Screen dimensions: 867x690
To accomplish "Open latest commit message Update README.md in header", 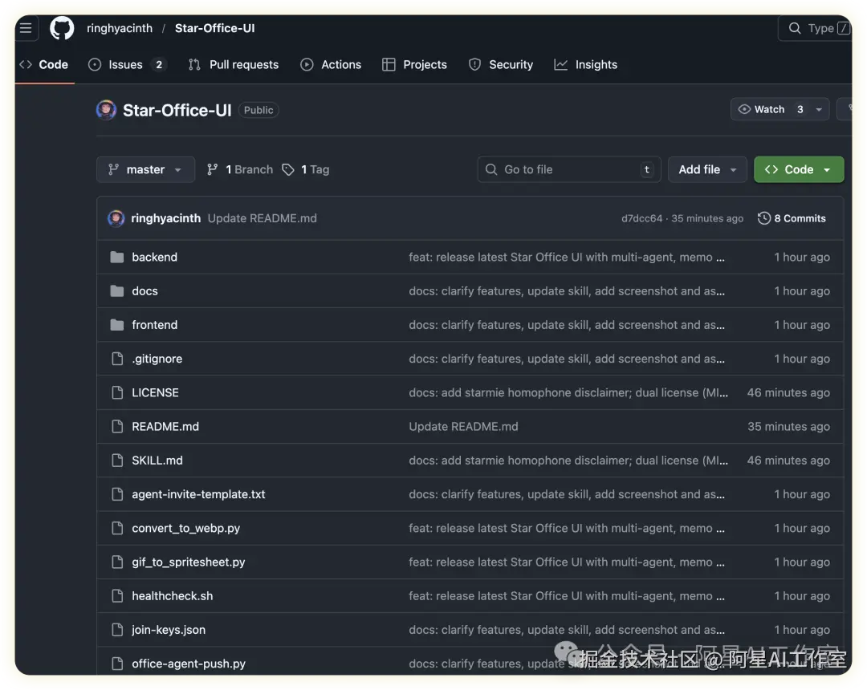I will click(262, 218).
